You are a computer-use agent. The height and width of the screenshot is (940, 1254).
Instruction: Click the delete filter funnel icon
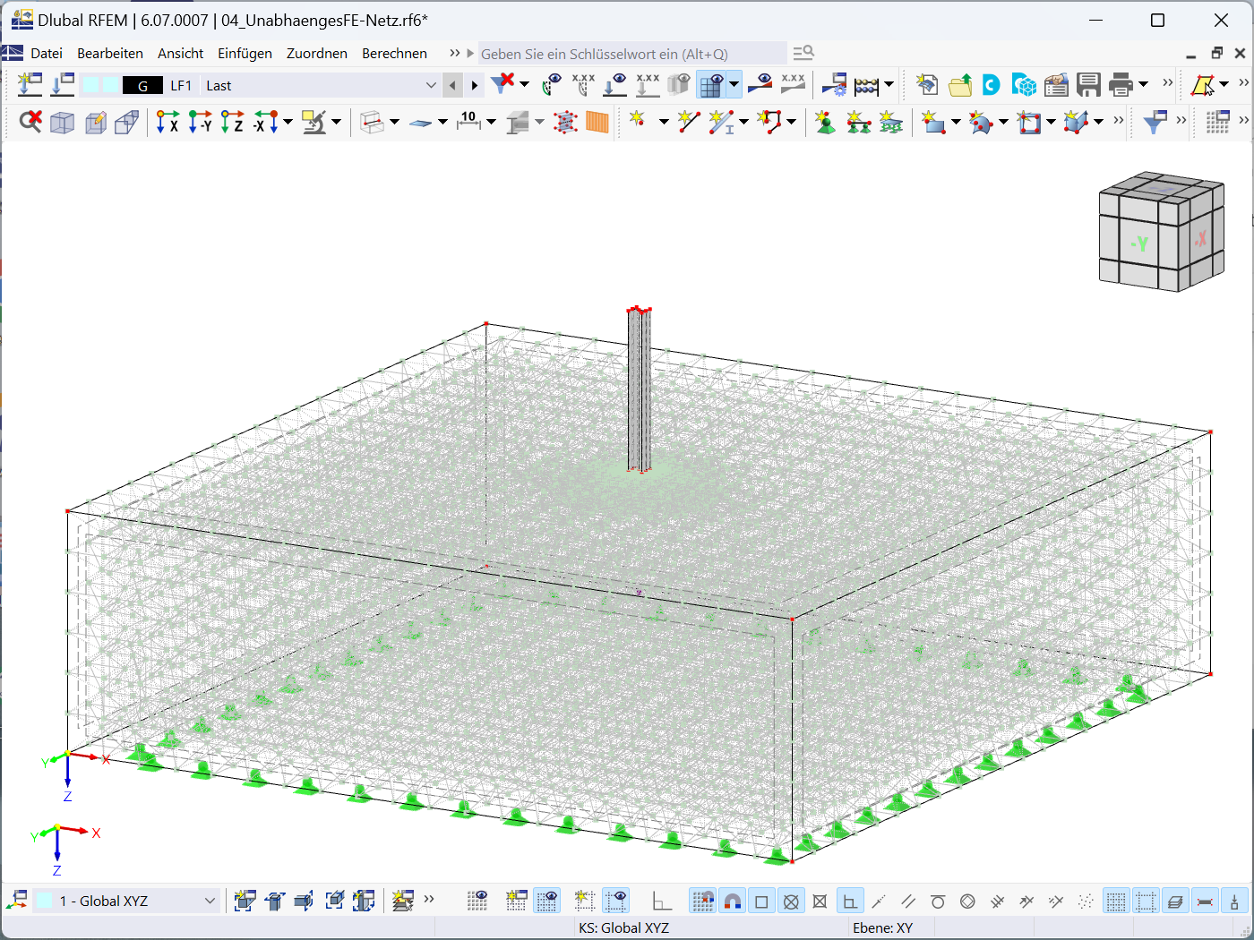[x=503, y=83]
